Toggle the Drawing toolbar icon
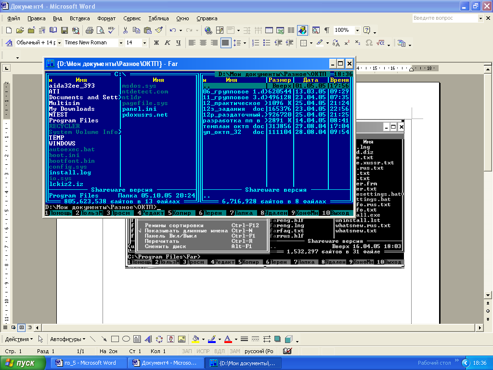The width and height of the screenshot is (493, 370). click(302, 30)
